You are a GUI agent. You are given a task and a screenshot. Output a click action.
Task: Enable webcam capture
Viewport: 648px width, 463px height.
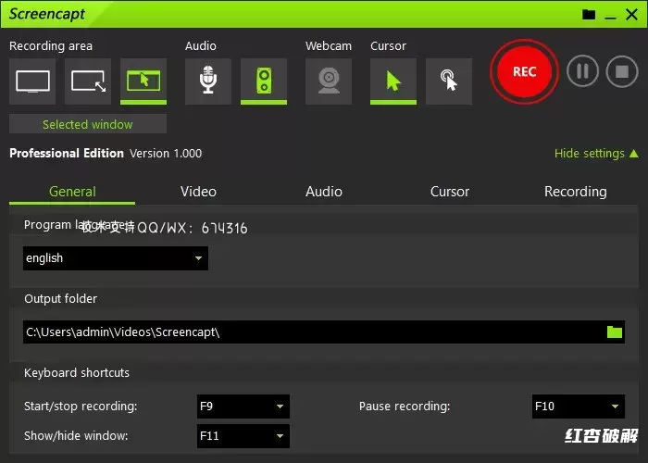pyautogui.click(x=329, y=81)
